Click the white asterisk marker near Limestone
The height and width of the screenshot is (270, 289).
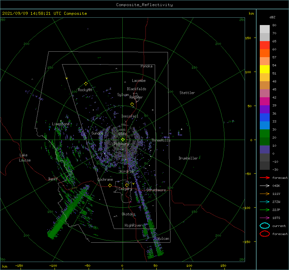[61, 121]
